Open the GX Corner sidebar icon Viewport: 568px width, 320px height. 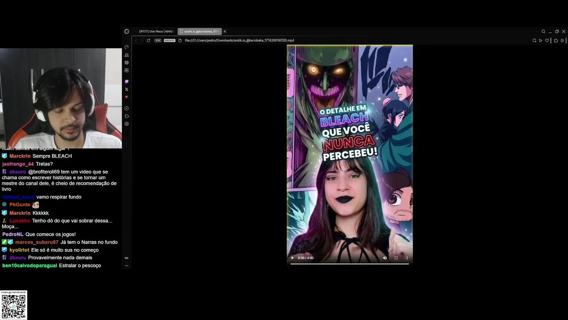126,63
